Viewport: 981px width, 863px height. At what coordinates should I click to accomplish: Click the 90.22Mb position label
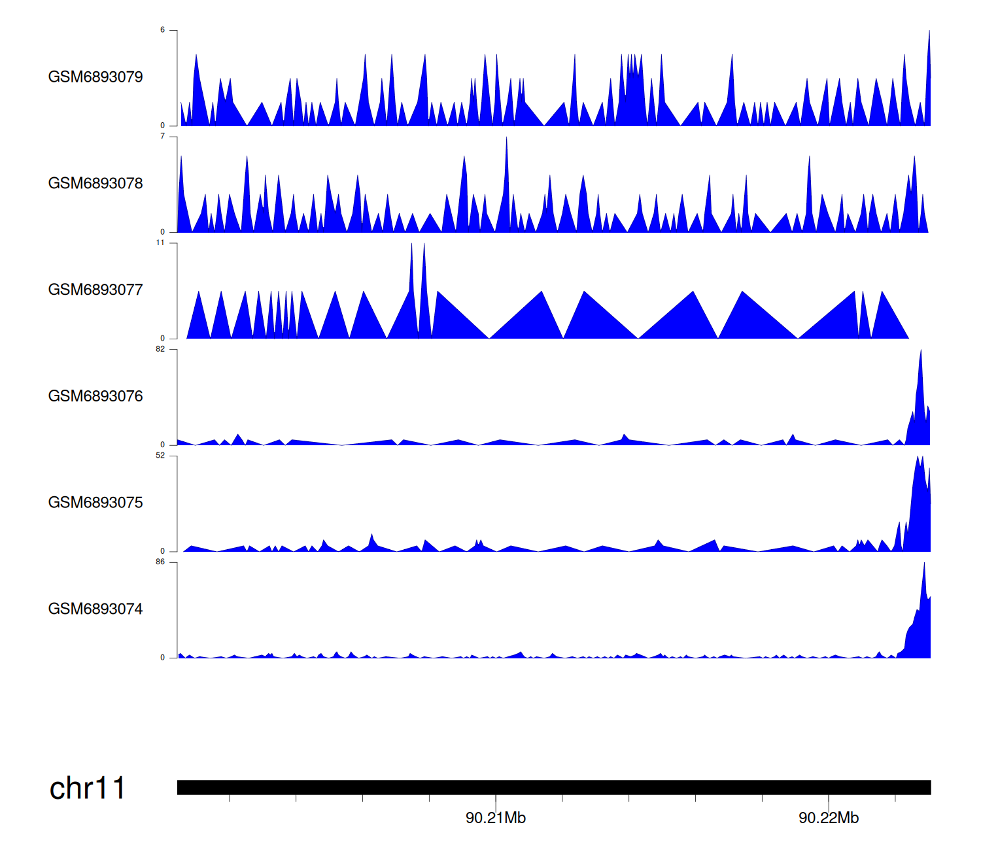coord(829,818)
